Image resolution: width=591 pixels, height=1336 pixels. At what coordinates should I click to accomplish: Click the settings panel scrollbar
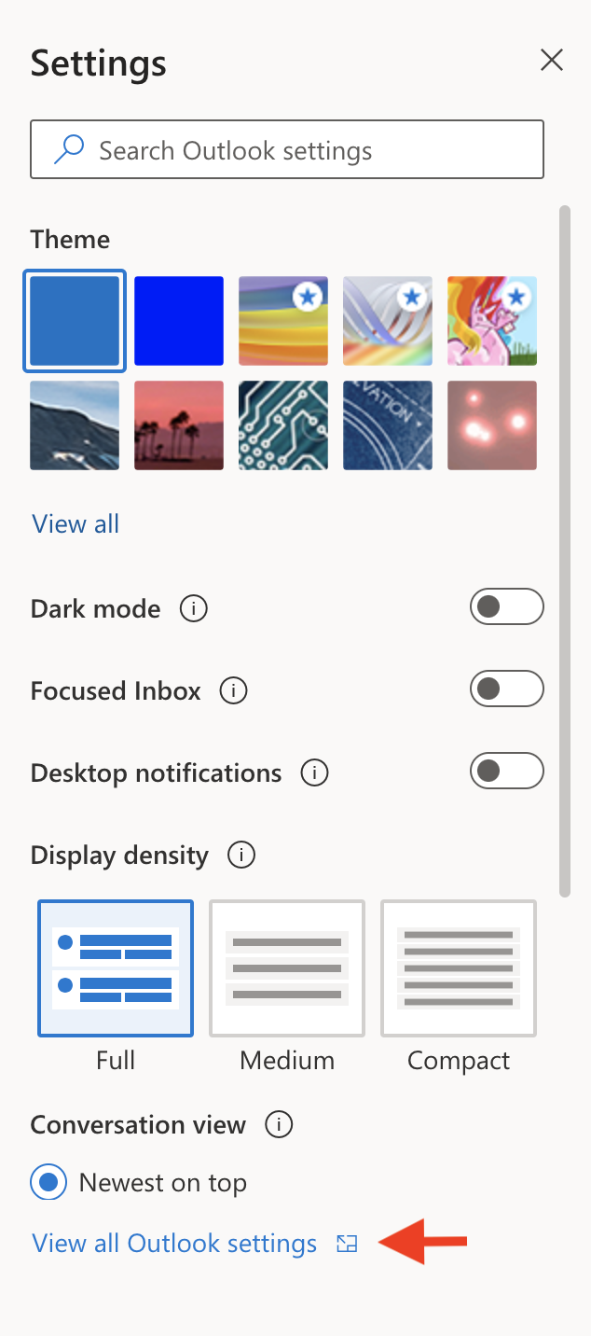pos(564,550)
